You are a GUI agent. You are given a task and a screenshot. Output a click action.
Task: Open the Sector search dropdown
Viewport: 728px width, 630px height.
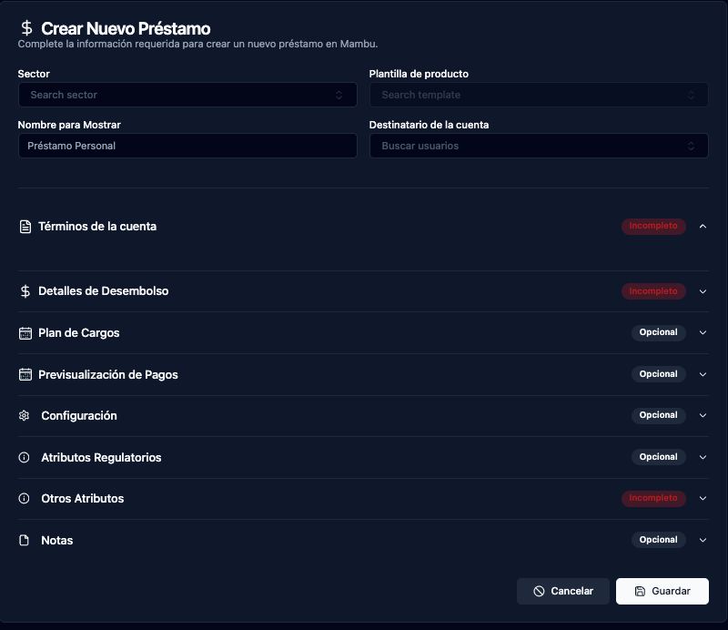click(187, 95)
